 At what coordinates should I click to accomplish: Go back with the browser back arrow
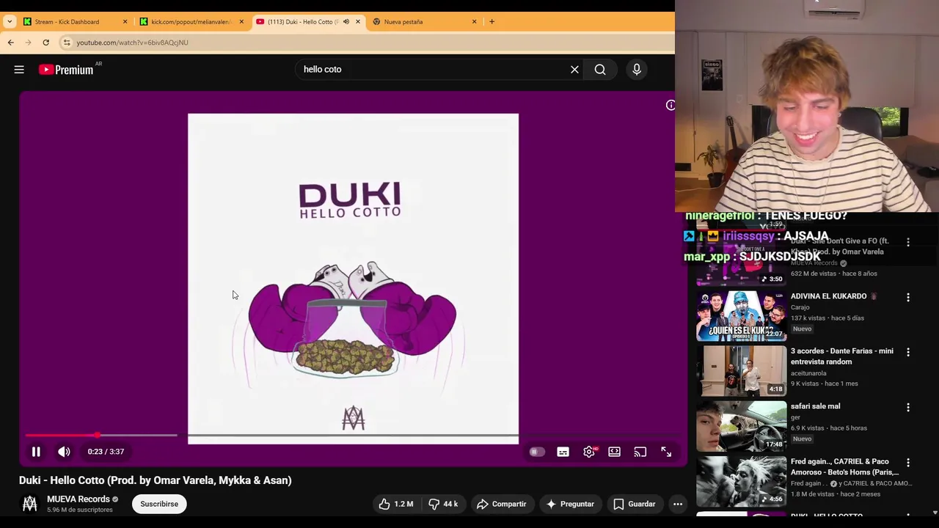[11, 43]
